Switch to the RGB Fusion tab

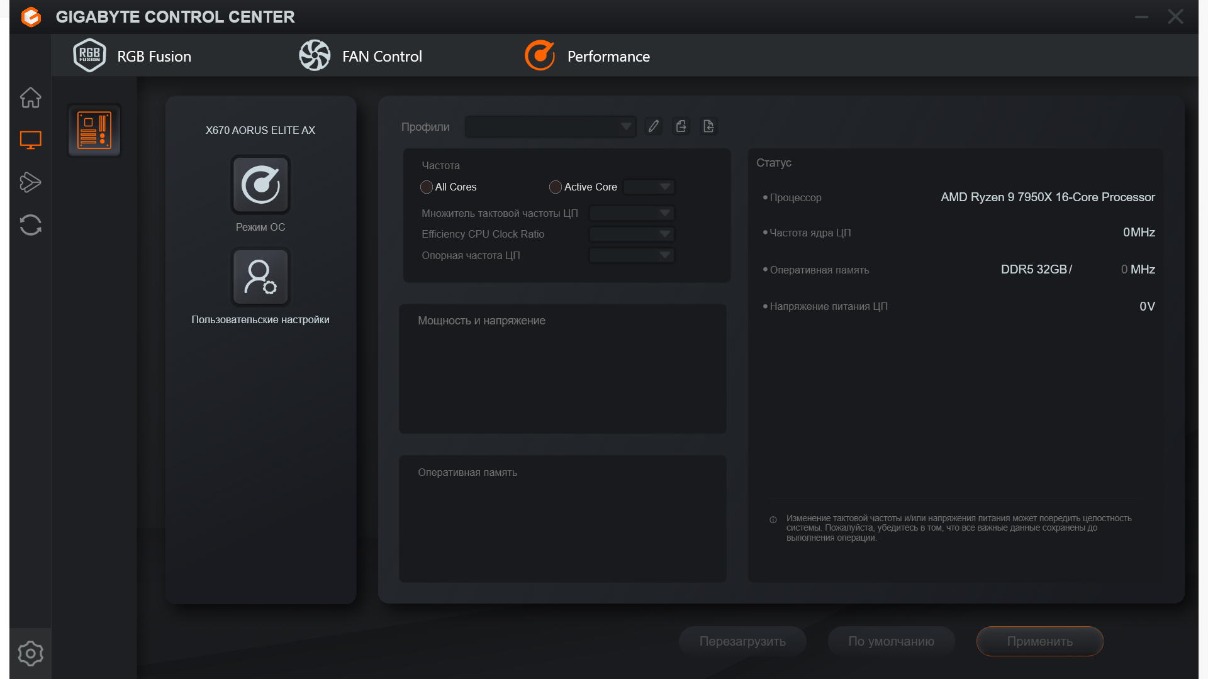click(133, 57)
